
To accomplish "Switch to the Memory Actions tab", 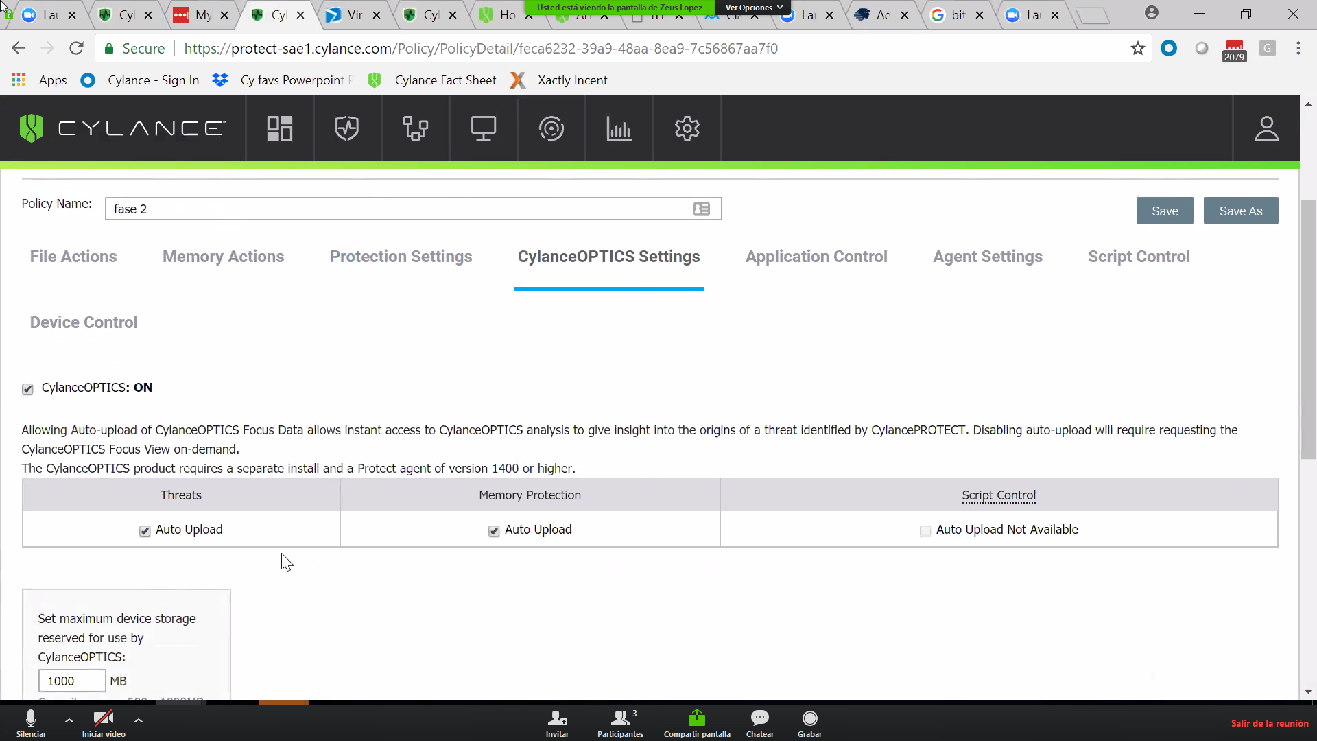I will pos(223,257).
